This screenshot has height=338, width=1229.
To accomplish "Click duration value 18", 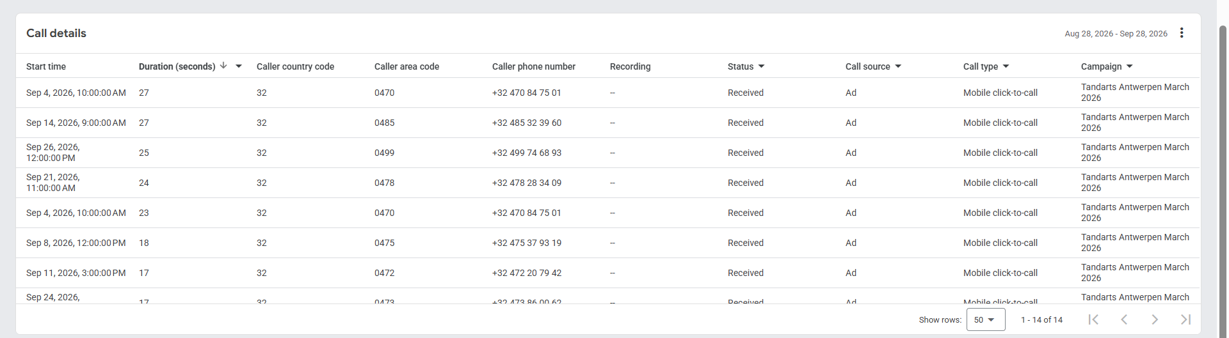I will click(144, 243).
